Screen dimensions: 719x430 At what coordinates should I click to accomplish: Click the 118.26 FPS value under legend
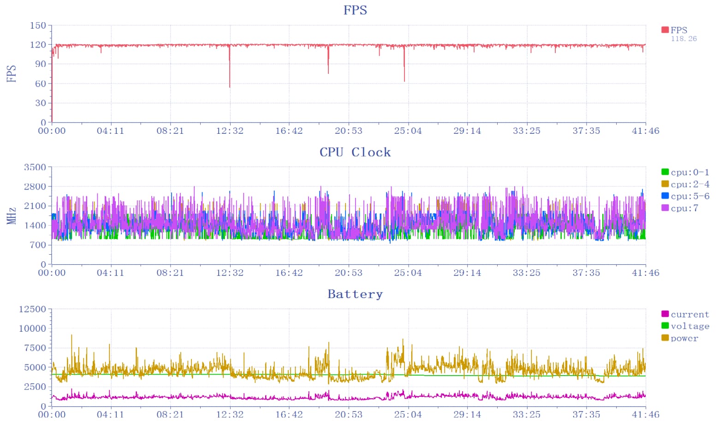683,39
